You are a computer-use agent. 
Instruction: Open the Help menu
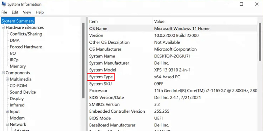click(x=40, y=12)
